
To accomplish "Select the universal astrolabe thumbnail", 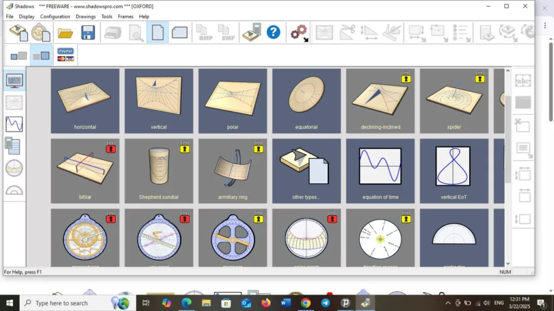I will pyautogui.click(x=159, y=238).
